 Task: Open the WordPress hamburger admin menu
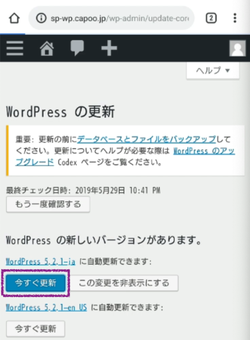(x=15, y=49)
